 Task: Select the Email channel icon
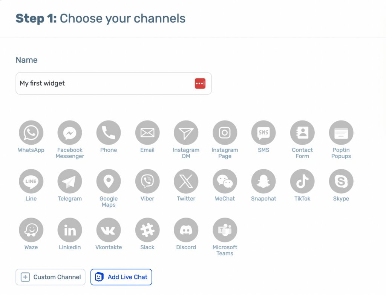[x=147, y=133]
